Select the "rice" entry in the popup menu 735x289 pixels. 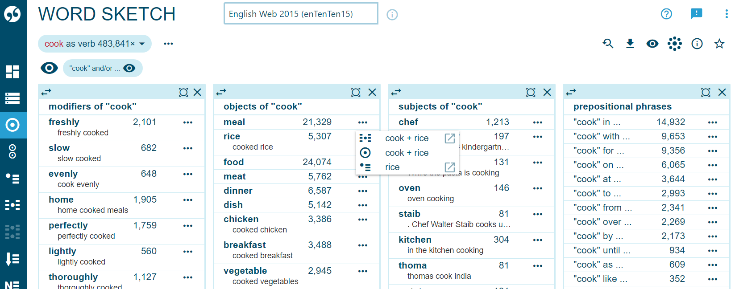pos(392,167)
